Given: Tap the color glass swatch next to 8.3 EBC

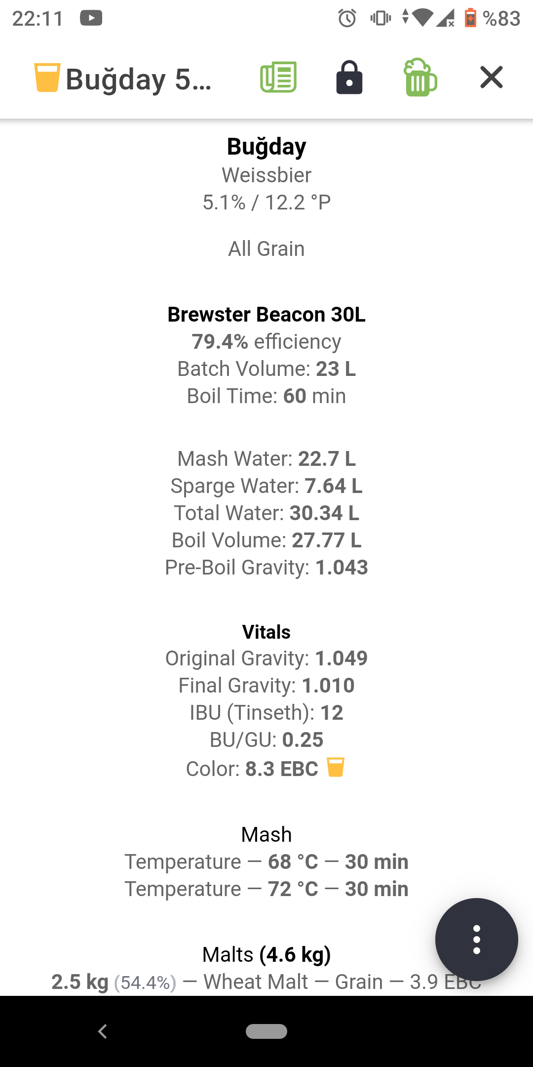Looking at the screenshot, I should 336,768.
